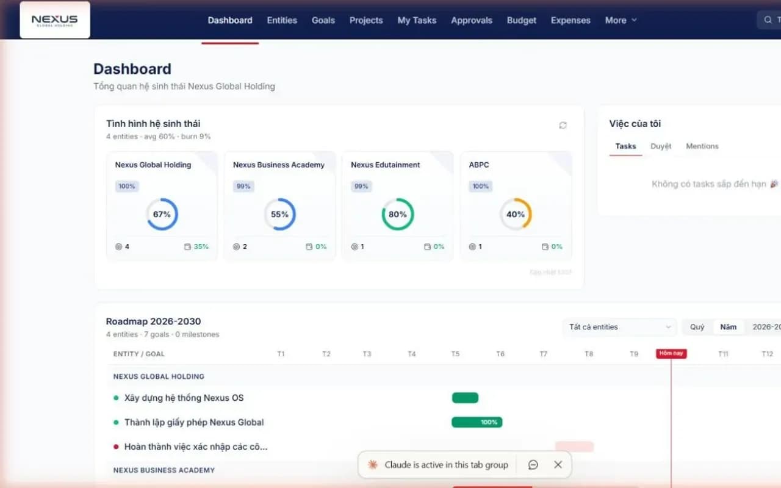781x488 pixels.
Task: Open chat icon in Claude notification bar
Action: pos(533,465)
